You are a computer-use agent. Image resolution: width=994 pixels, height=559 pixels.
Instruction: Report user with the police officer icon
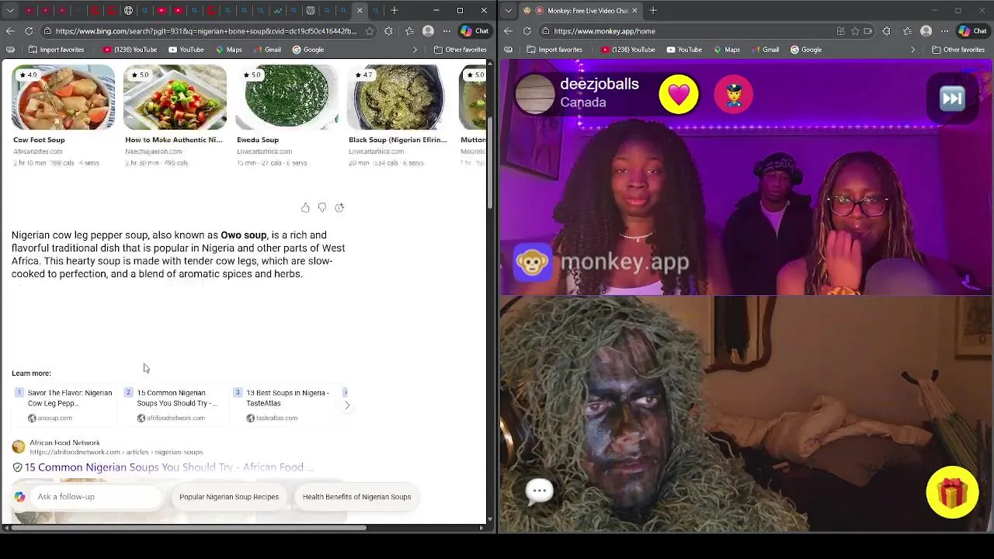[x=733, y=95]
